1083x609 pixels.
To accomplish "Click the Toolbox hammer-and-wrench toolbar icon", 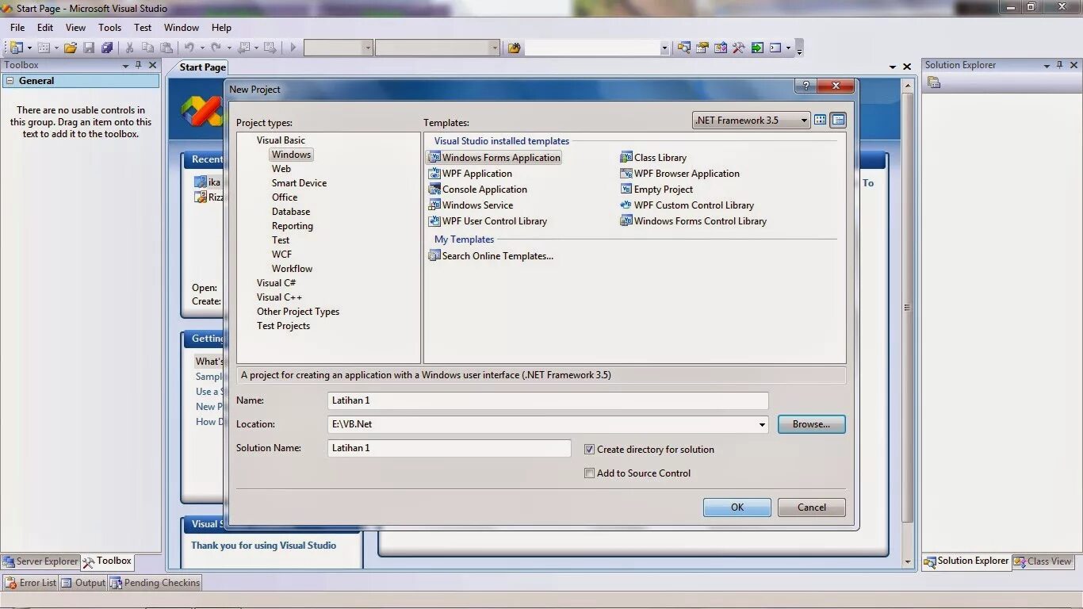I will pos(738,48).
